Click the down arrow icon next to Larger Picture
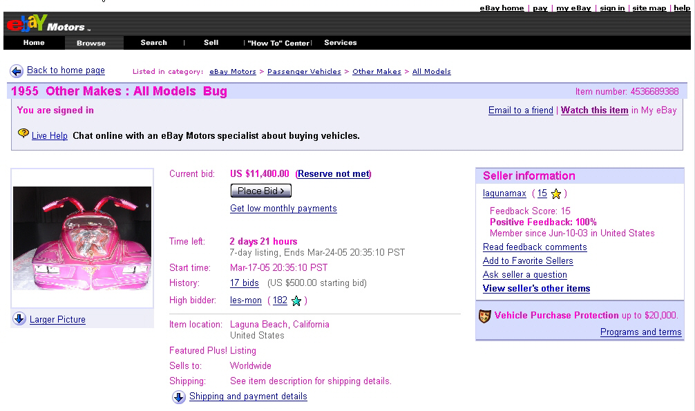 pyautogui.click(x=19, y=319)
